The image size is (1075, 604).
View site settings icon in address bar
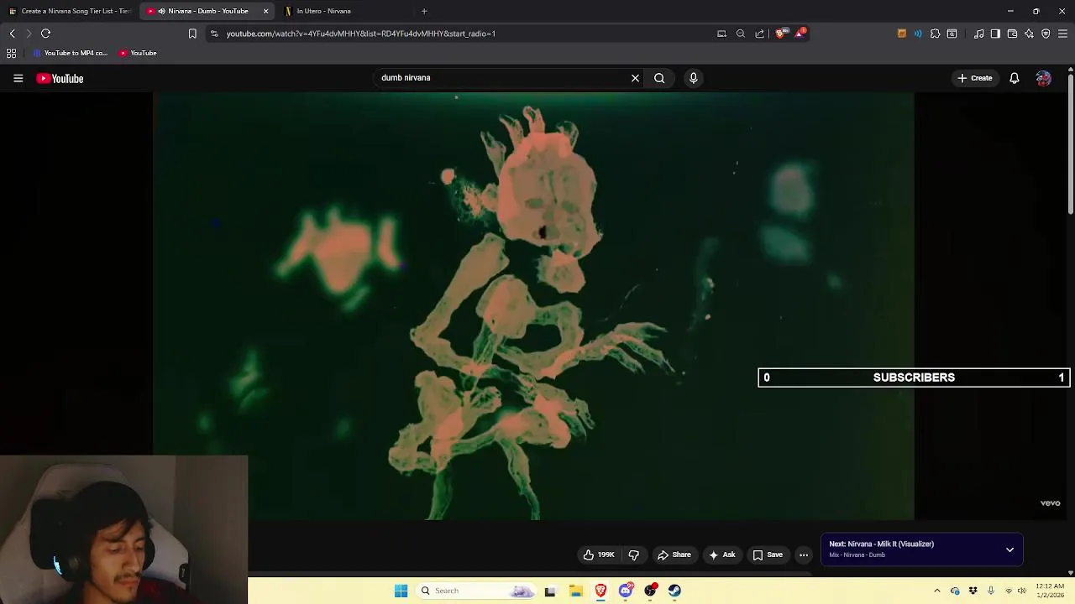214,34
